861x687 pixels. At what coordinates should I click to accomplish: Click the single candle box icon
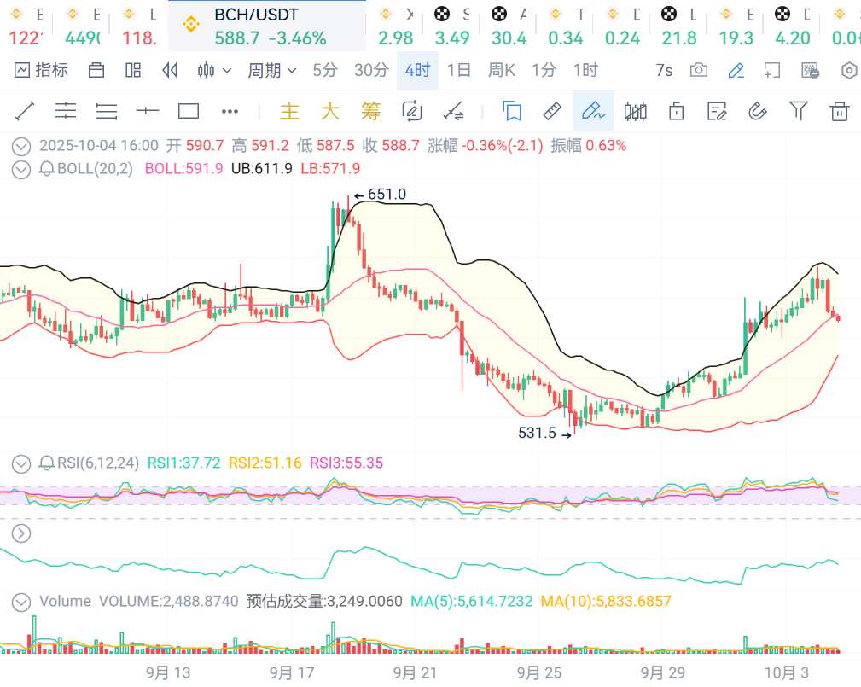pos(676,112)
